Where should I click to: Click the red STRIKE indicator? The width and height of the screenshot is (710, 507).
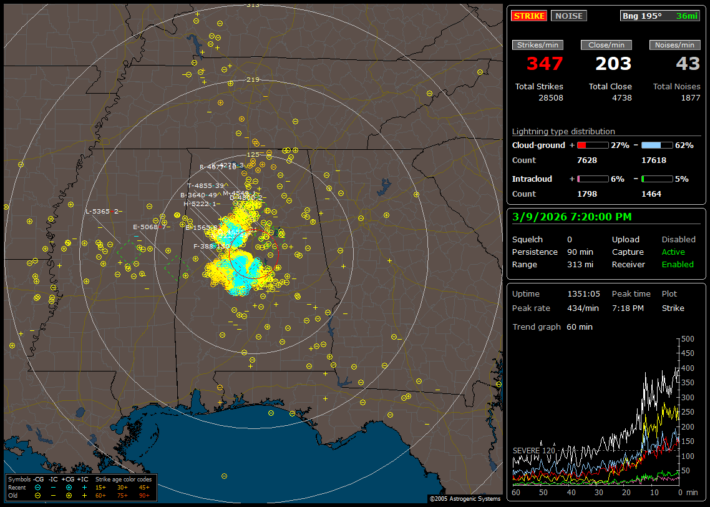point(529,16)
